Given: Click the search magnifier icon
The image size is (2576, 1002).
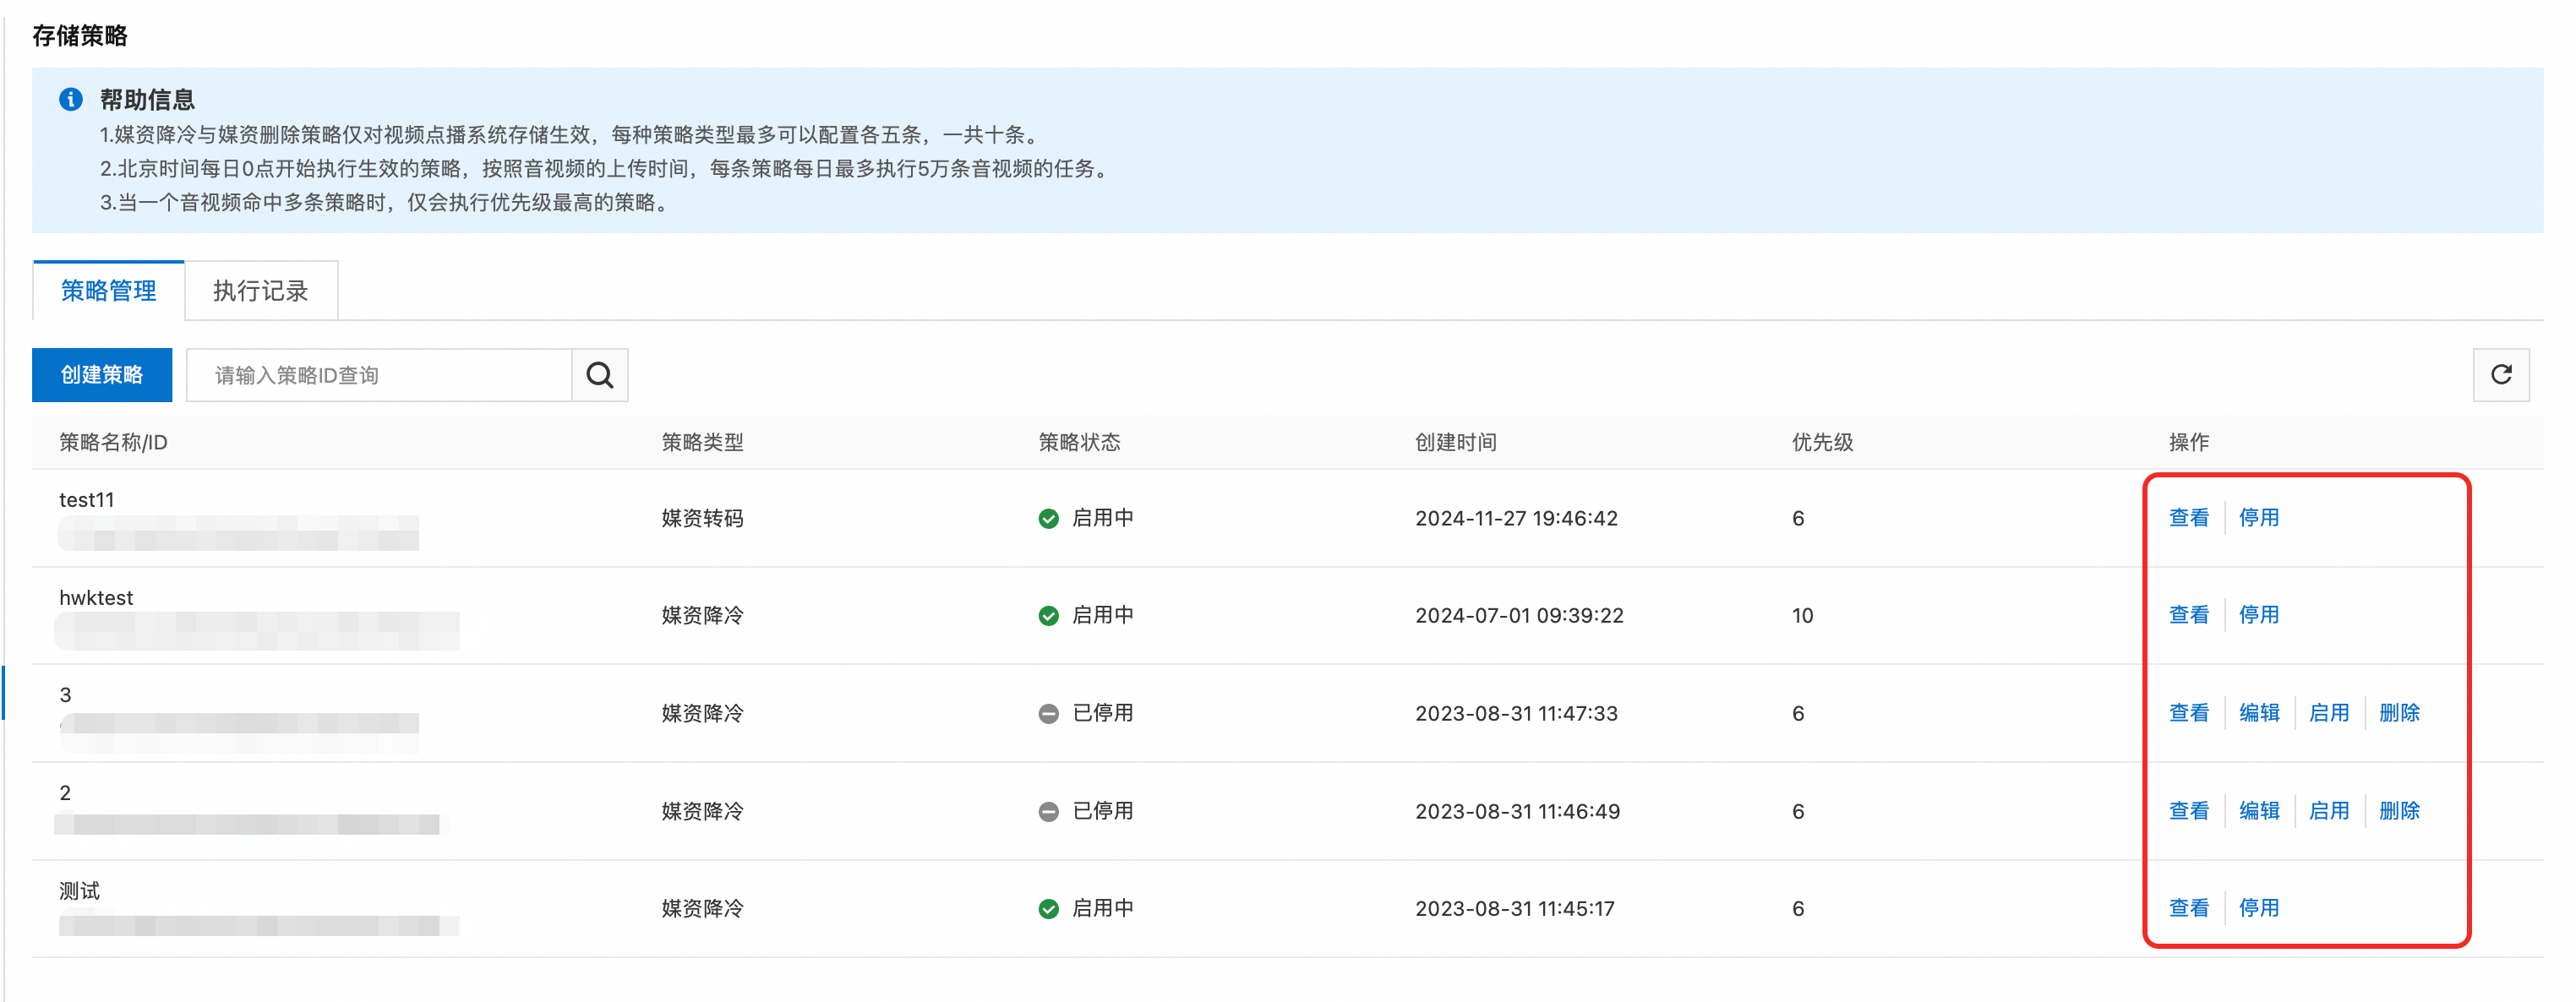Looking at the screenshot, I should point(599,375).
